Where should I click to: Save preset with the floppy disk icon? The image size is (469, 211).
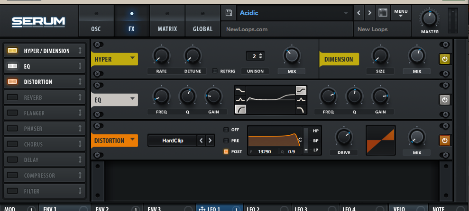(229, 13)
